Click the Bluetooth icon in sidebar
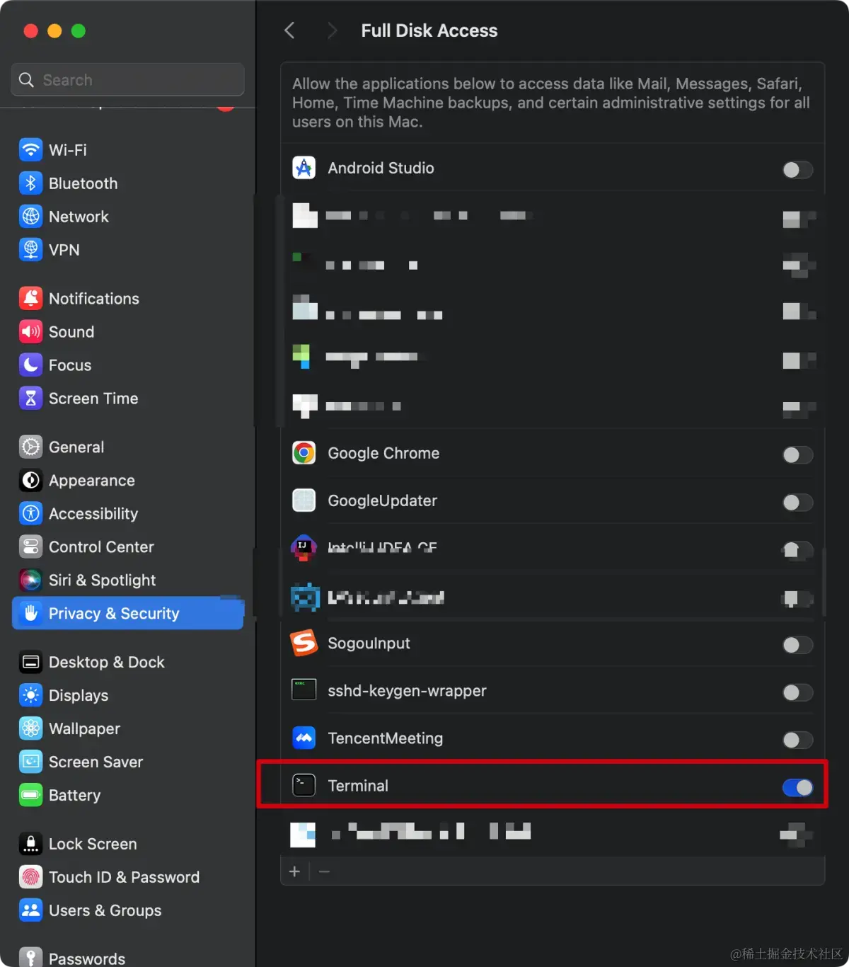This screenshot has height=967, width=849. (30, 183)
